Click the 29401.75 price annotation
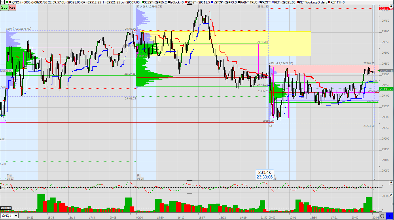Screen dimensions: 394x220 pos(130,98)
